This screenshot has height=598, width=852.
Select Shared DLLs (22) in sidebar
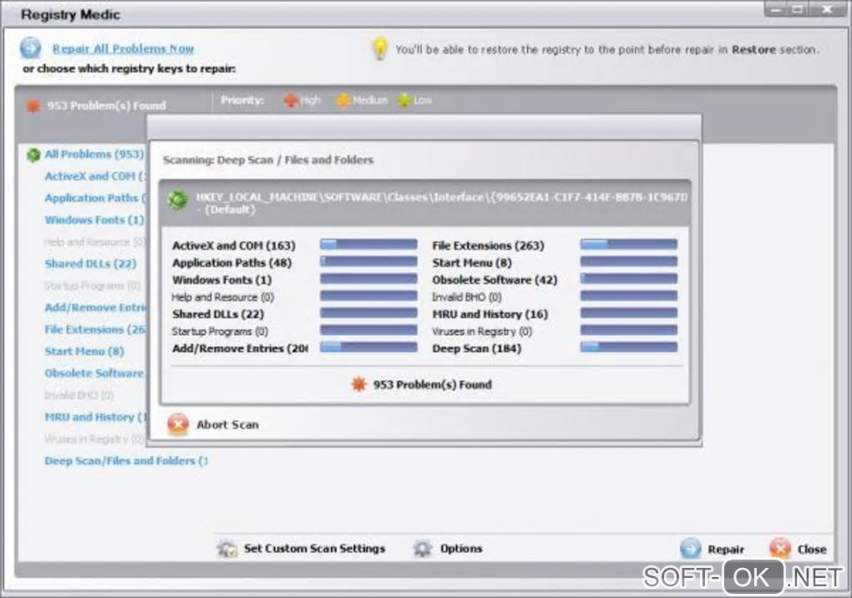[90, 264]
